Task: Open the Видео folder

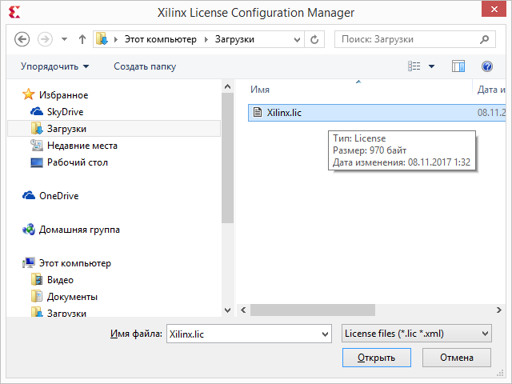Action: 60,280
